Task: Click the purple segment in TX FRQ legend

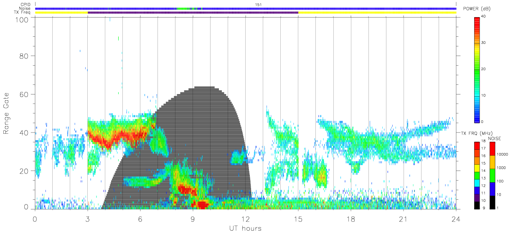Action: tap(477, 198)
